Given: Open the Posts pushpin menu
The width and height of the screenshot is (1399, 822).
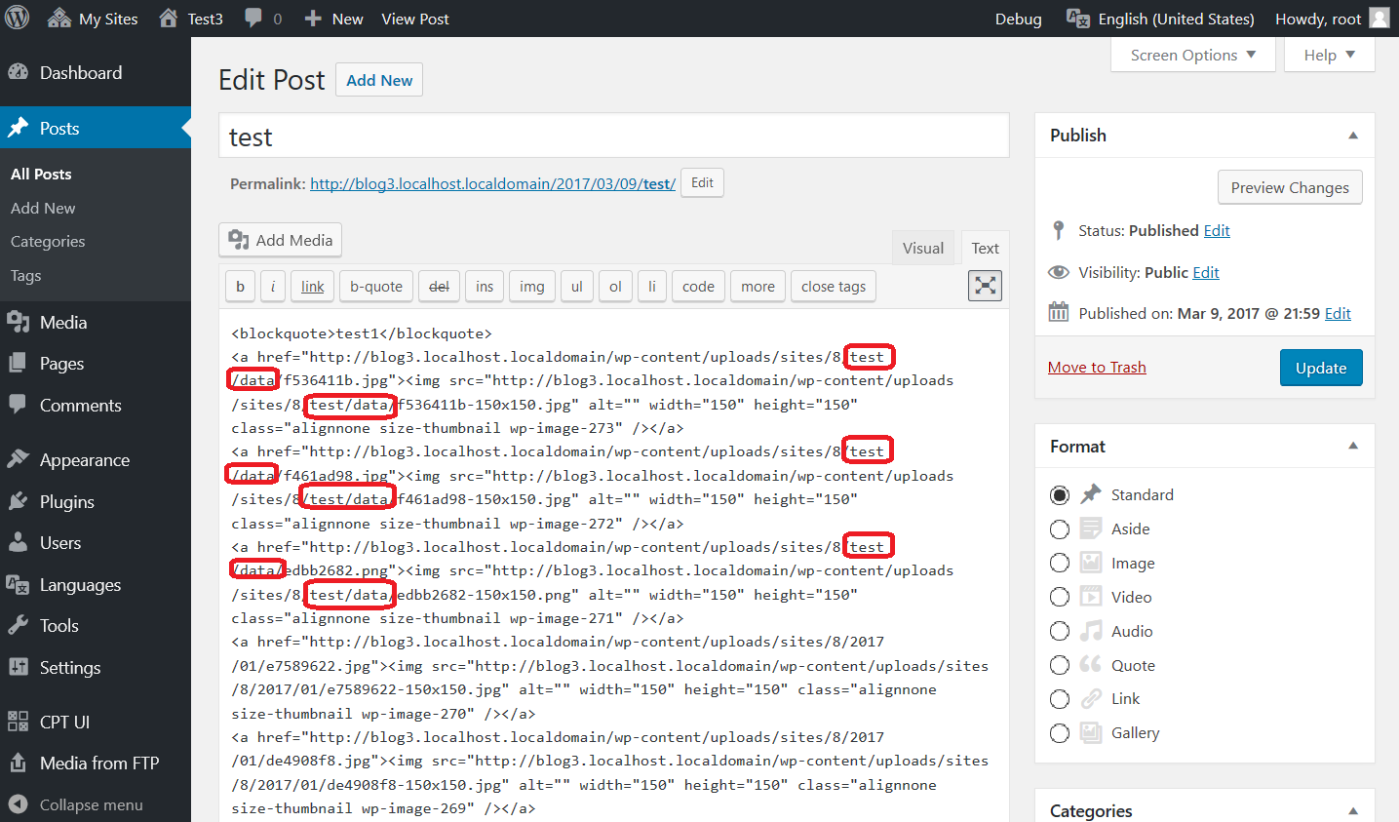Looking at the screenshot, I should 96,128.
